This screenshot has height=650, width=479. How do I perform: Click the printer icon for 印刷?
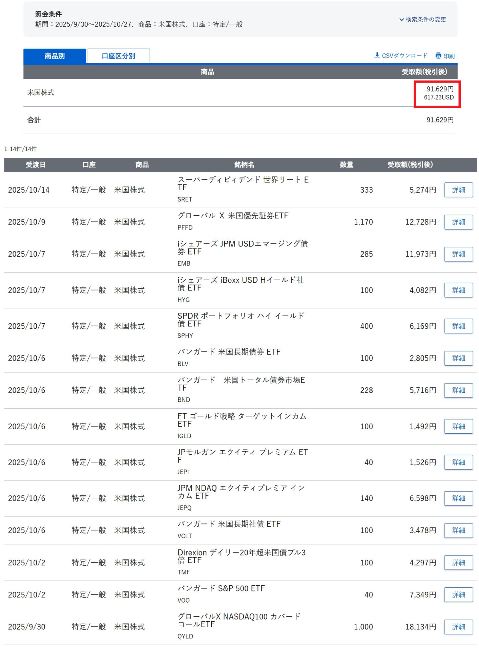click(438, 56)
